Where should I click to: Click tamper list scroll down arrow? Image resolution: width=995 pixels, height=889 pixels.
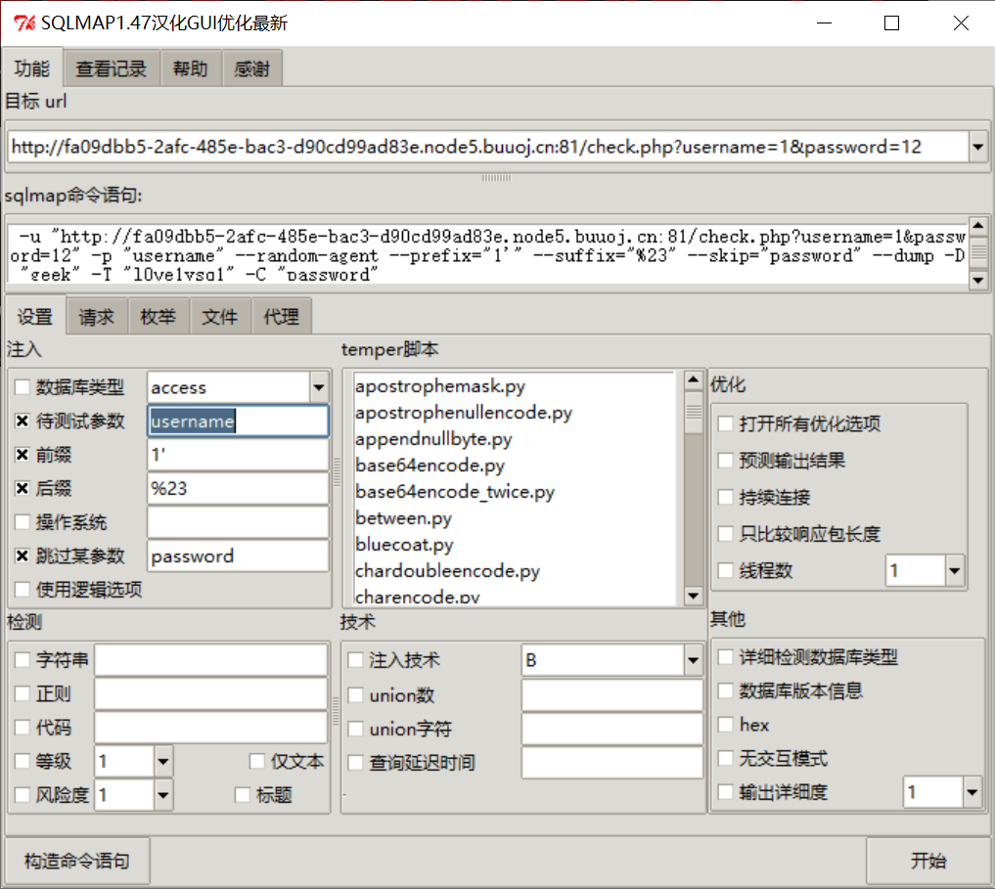pos(693,596)
